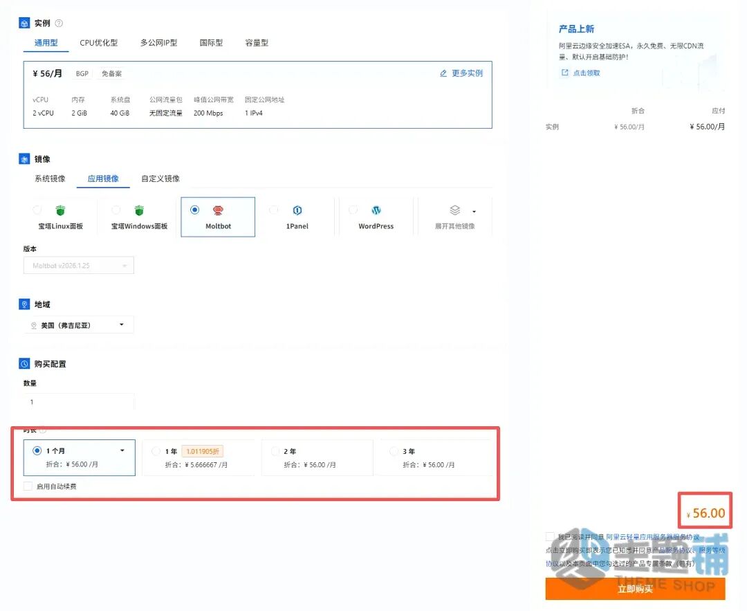This screenshot has width=747, height=611.
Task: Open the help question mark beside 实例
Action: coord(59,23)
